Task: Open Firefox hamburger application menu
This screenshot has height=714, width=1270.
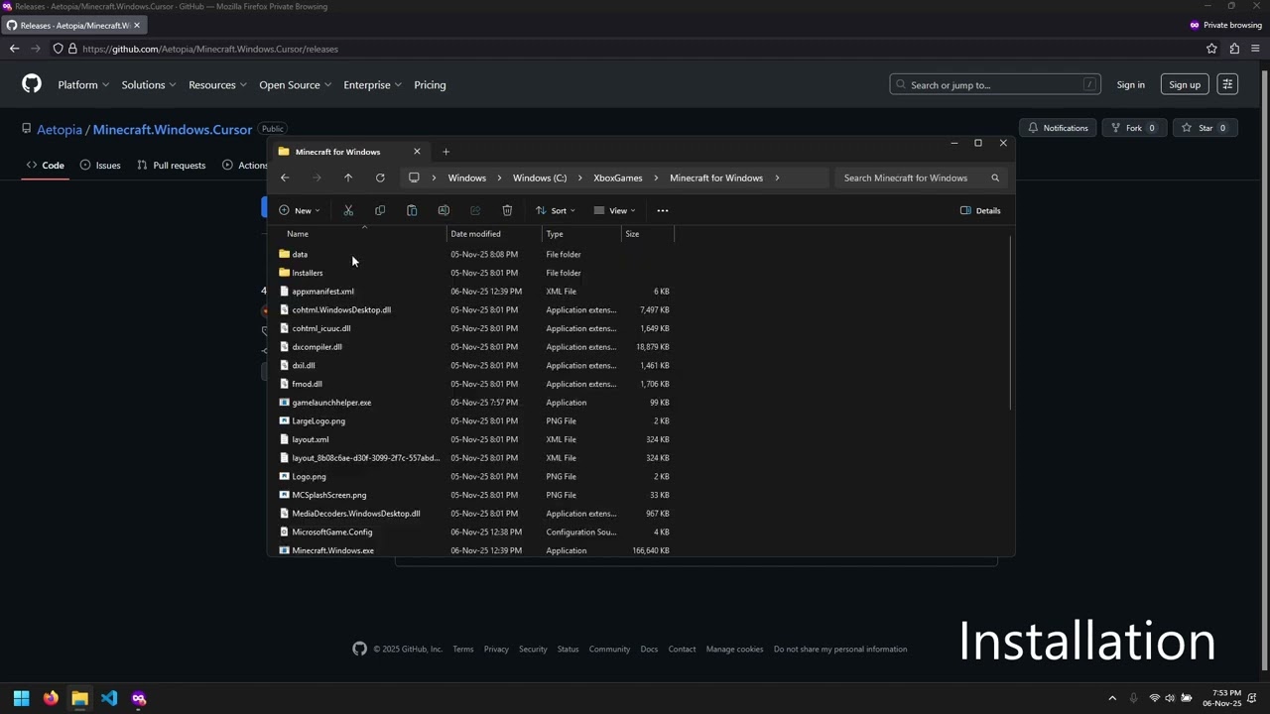Action: point(1256,49)
